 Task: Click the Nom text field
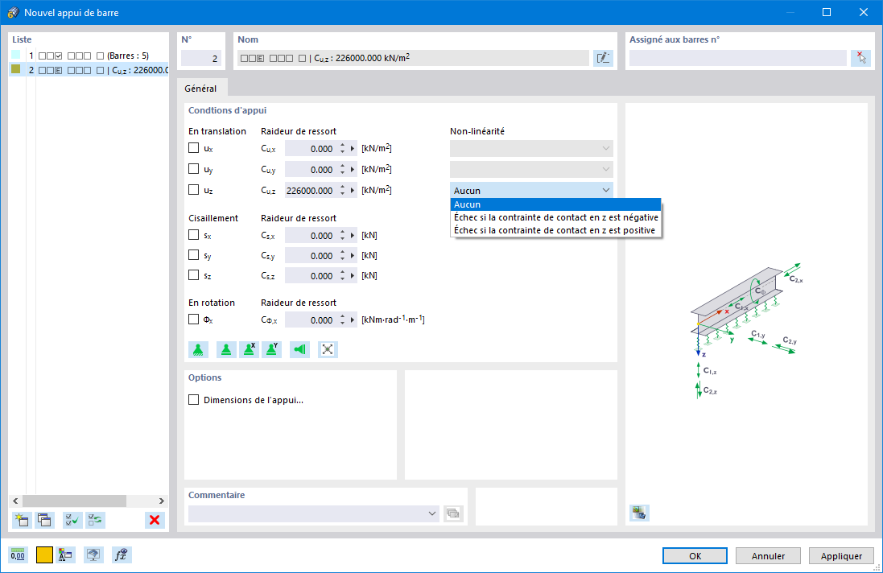point(414,58)
